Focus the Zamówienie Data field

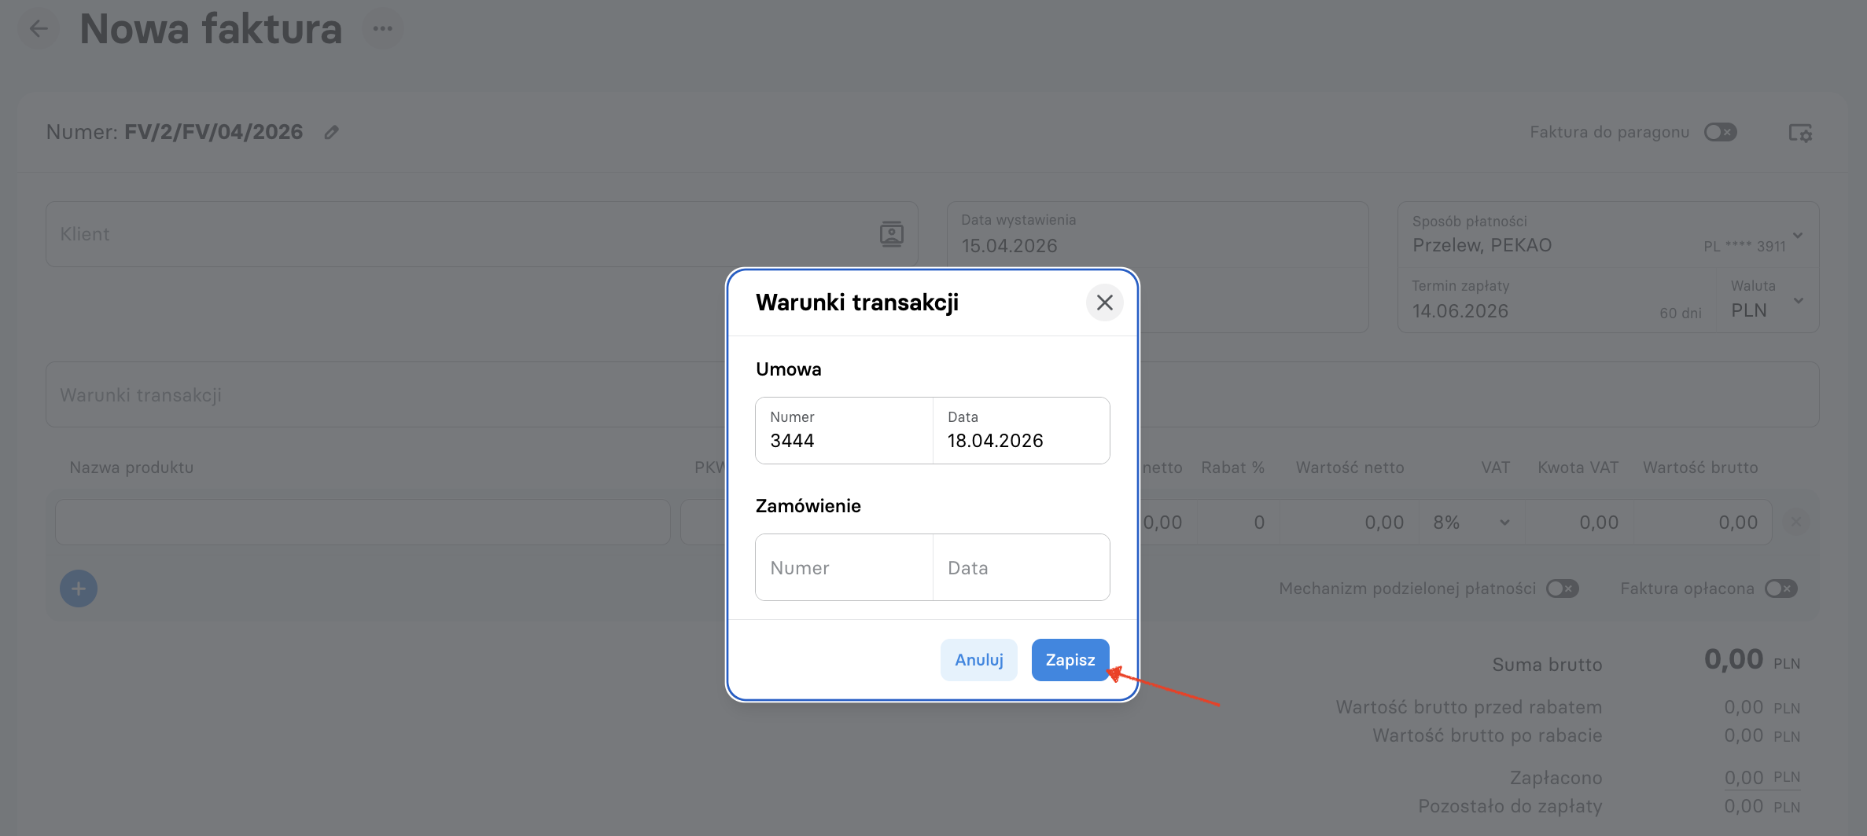1021,567
